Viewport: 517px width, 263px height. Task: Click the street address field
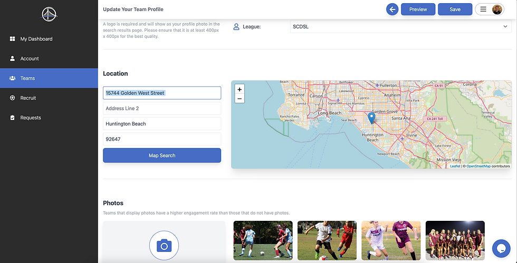pos(162,93)
